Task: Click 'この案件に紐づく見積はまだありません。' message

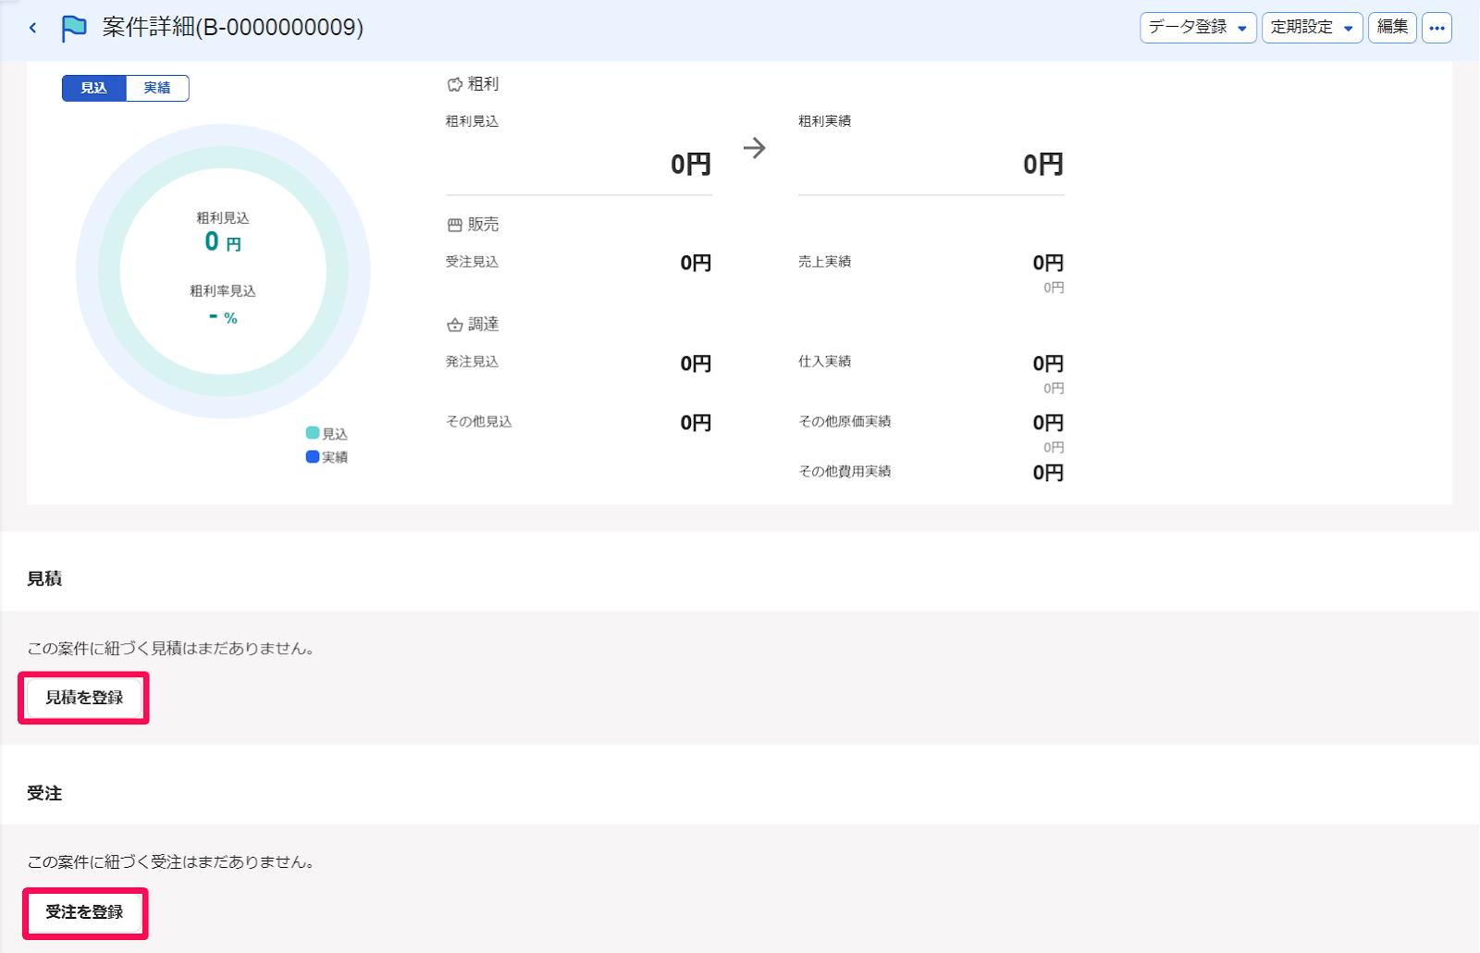Action: [x=174, y=649]
